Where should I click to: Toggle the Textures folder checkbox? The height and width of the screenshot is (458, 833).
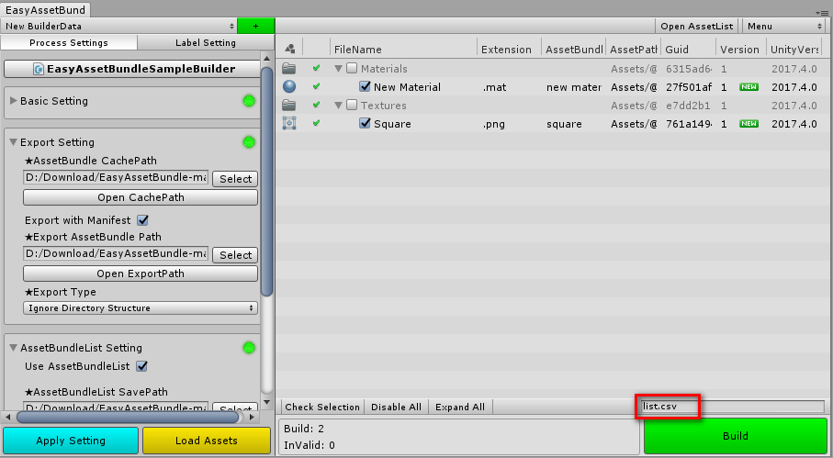[352, 105]
